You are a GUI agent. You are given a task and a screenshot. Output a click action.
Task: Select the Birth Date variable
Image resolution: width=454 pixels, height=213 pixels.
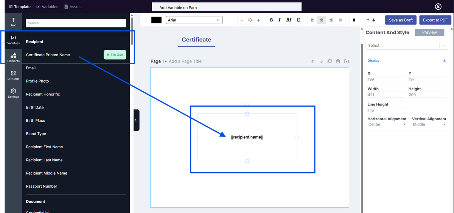pos(35,107)
